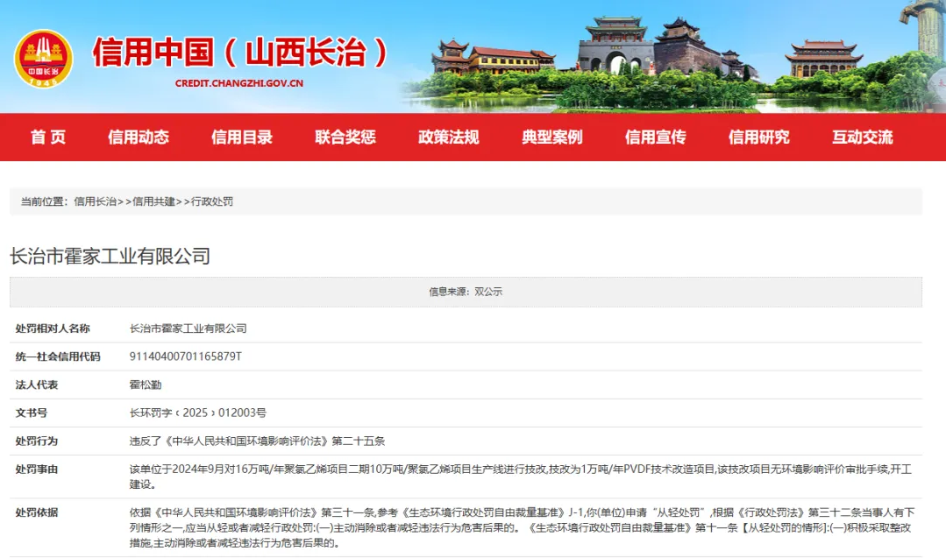
Task: Click the legal representative name 霍松勤
Action: pyautogui.click(x=146, y=385)
